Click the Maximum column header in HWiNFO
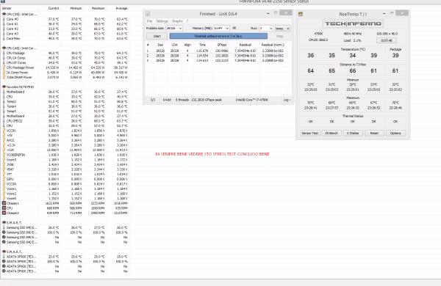Image resolution: width=441 pixels, height=286 pixels. click(98, 8)
